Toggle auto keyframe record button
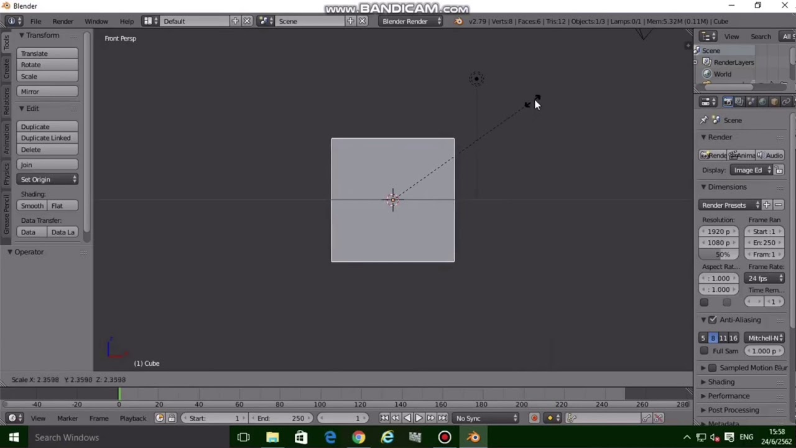 [x=534, y=418]
